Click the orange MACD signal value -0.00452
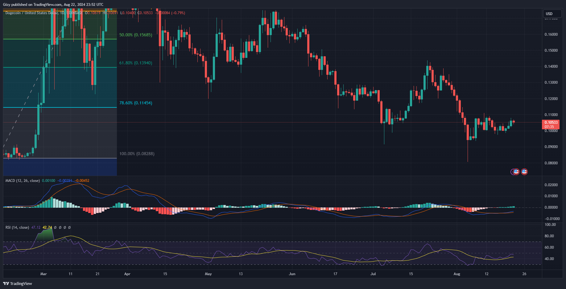Screen dimensions: 566x289 [82, 181]
